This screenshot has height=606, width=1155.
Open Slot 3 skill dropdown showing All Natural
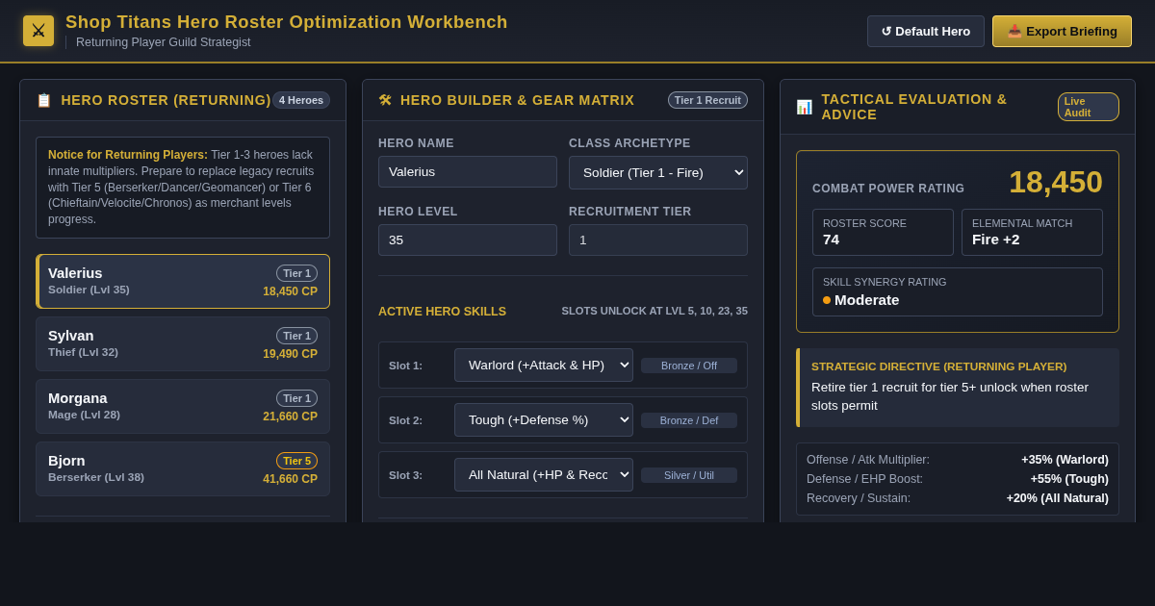point(544,474)
